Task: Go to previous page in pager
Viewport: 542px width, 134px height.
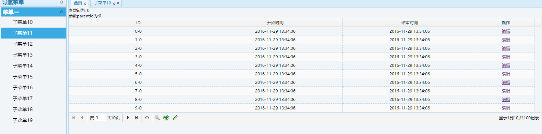Action: pos(82,118)
